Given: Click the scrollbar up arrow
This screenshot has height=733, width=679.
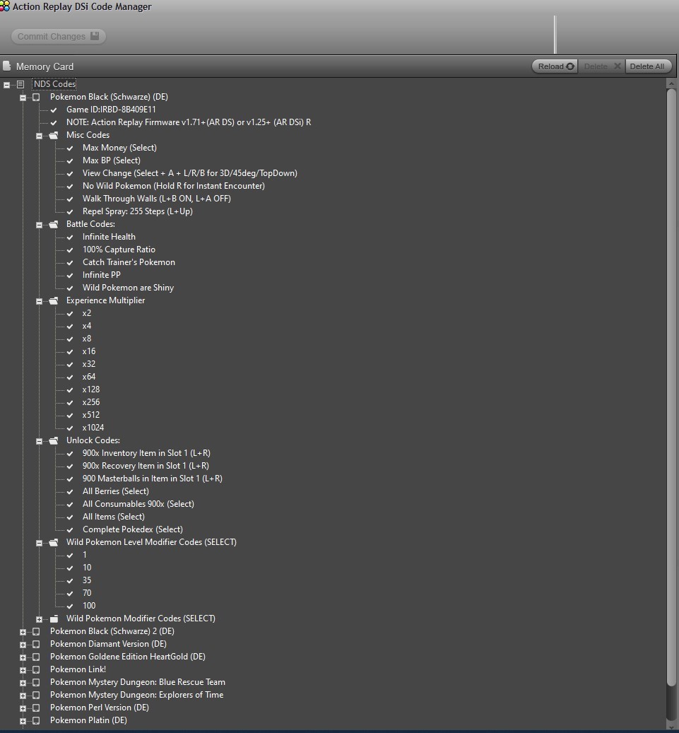Looking at the screenshot, I should click(x=671, y=83).
